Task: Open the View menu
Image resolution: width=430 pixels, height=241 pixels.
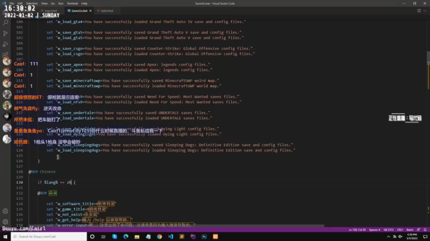Action: coord(44,4)
